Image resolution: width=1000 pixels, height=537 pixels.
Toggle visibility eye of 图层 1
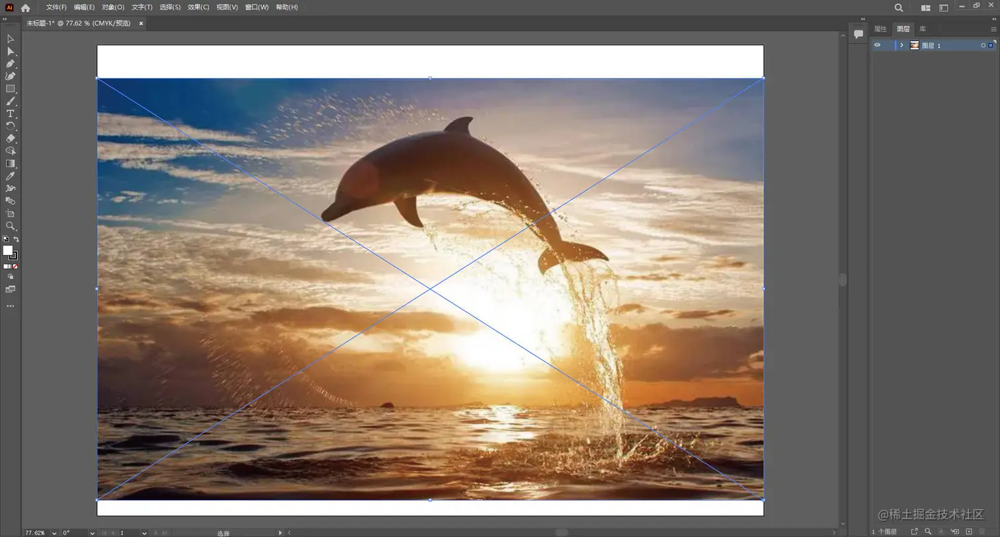[878, 46]
